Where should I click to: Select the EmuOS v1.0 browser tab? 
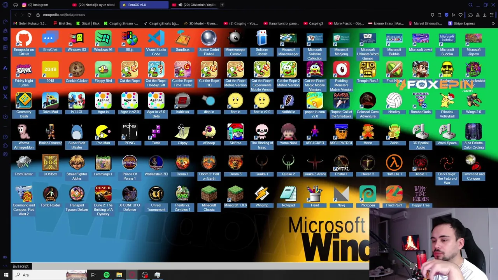click(x=143, y=5)
